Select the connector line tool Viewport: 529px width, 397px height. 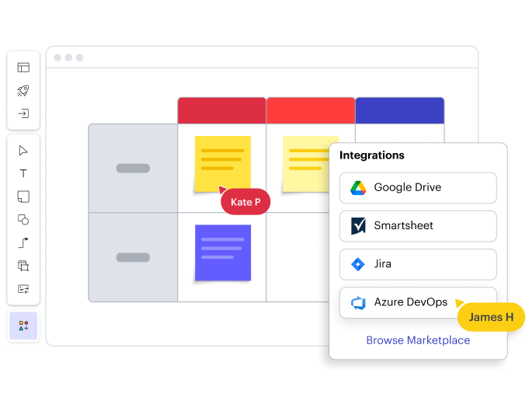click(23, 242)
